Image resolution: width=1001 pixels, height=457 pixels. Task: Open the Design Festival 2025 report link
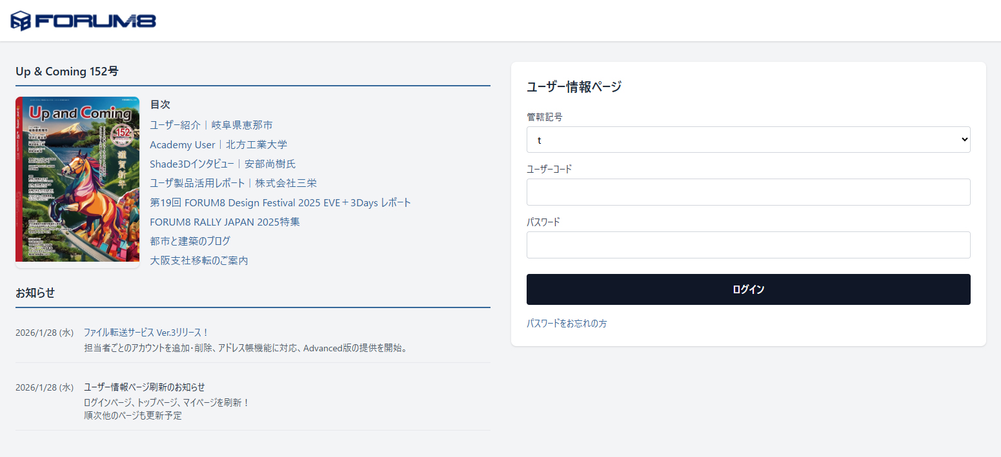click(280, 202)
